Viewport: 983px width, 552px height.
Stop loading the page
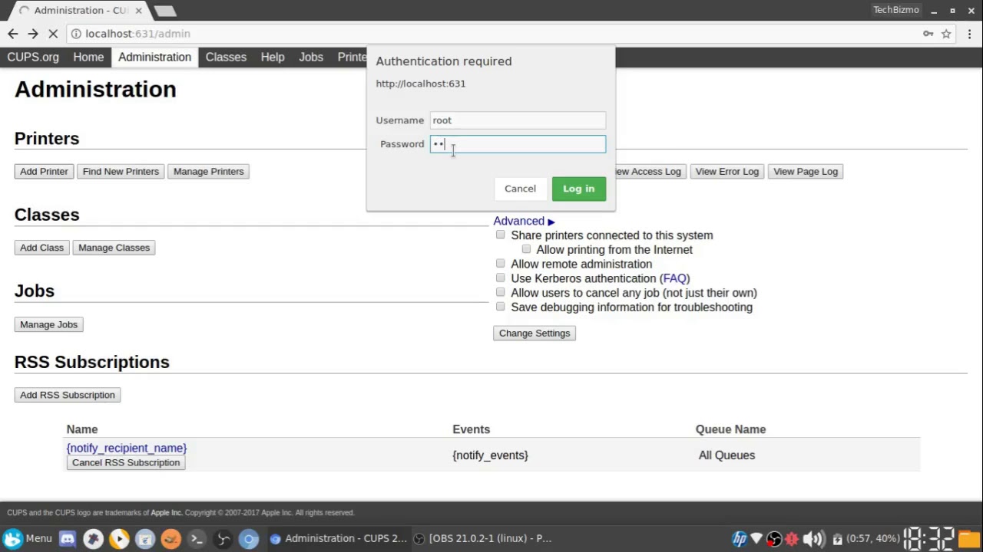pyautogui.click(x=53, y=34)
